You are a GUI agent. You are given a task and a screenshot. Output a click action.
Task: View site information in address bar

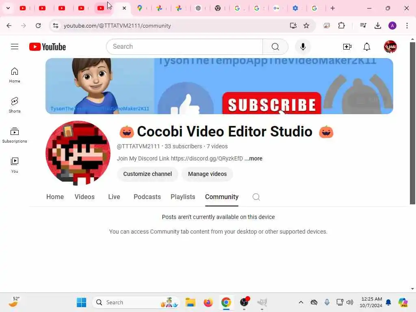coord(55,26)
